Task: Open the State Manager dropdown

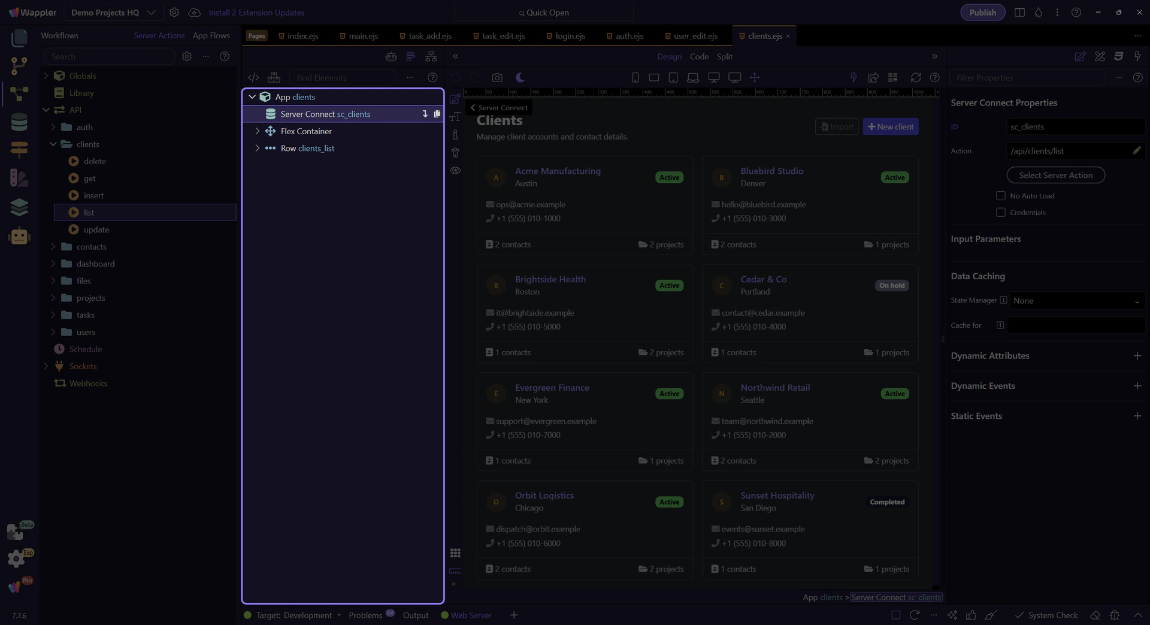Action: click(x=1076, y=301)
